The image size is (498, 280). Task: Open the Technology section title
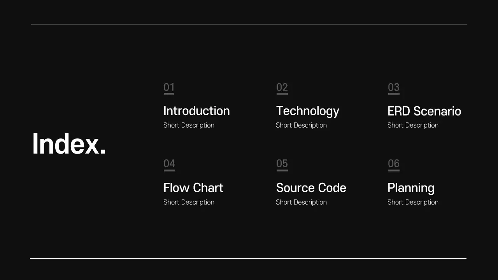coord(307,111)
